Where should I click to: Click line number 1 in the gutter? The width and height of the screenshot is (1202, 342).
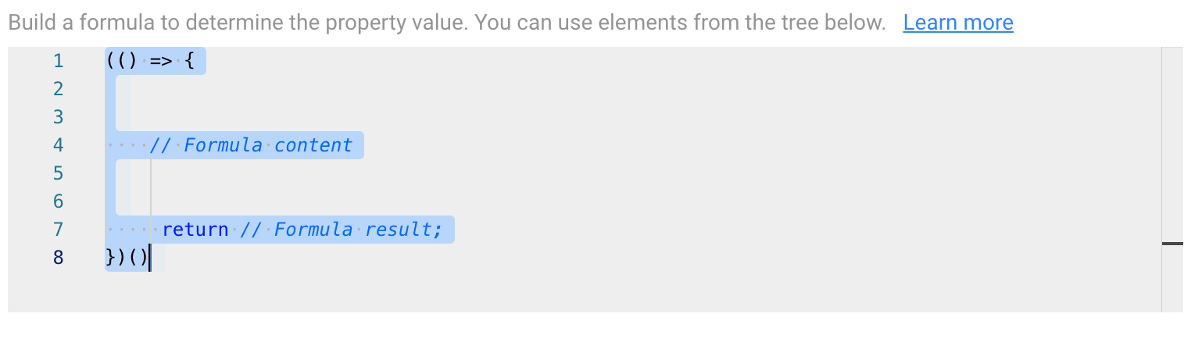click(58, 61)
